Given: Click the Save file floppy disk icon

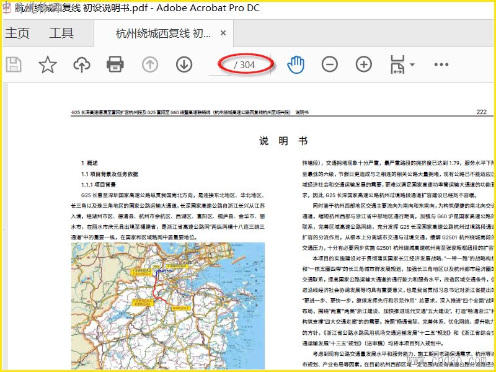Looking at the screenshot, I should (14, 64).
